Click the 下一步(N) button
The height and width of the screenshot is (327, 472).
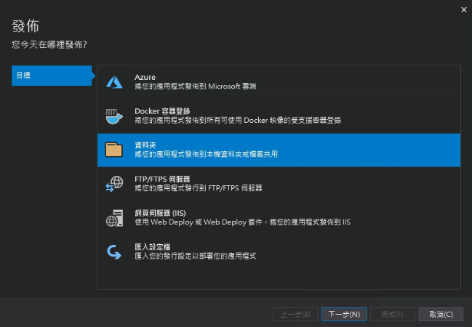(344, 315)
